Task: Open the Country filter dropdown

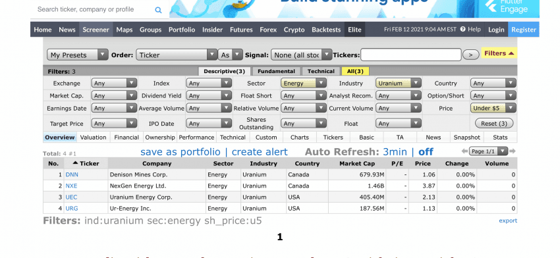Action: click(493, 83)
